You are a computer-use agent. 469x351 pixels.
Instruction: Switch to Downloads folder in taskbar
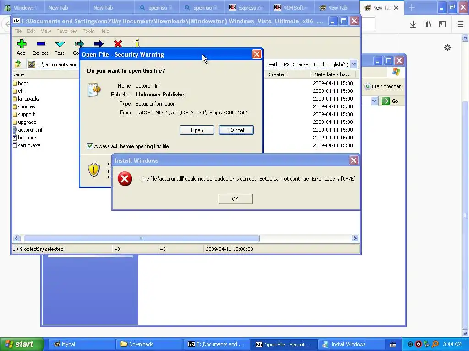pyautogui.click(x=149, y=344)
